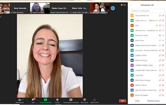
Task: Collapse the Participantes panel chevron
Action: 131,5
